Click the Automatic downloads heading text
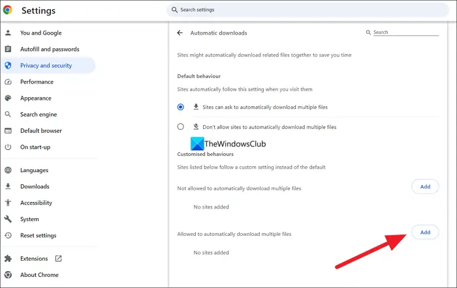The height and width of the screenshot is (288, 457). (219, 33)
